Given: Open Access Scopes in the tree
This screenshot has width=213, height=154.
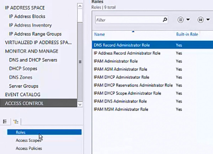Looking at the screenshot, I should coord(28,140).
